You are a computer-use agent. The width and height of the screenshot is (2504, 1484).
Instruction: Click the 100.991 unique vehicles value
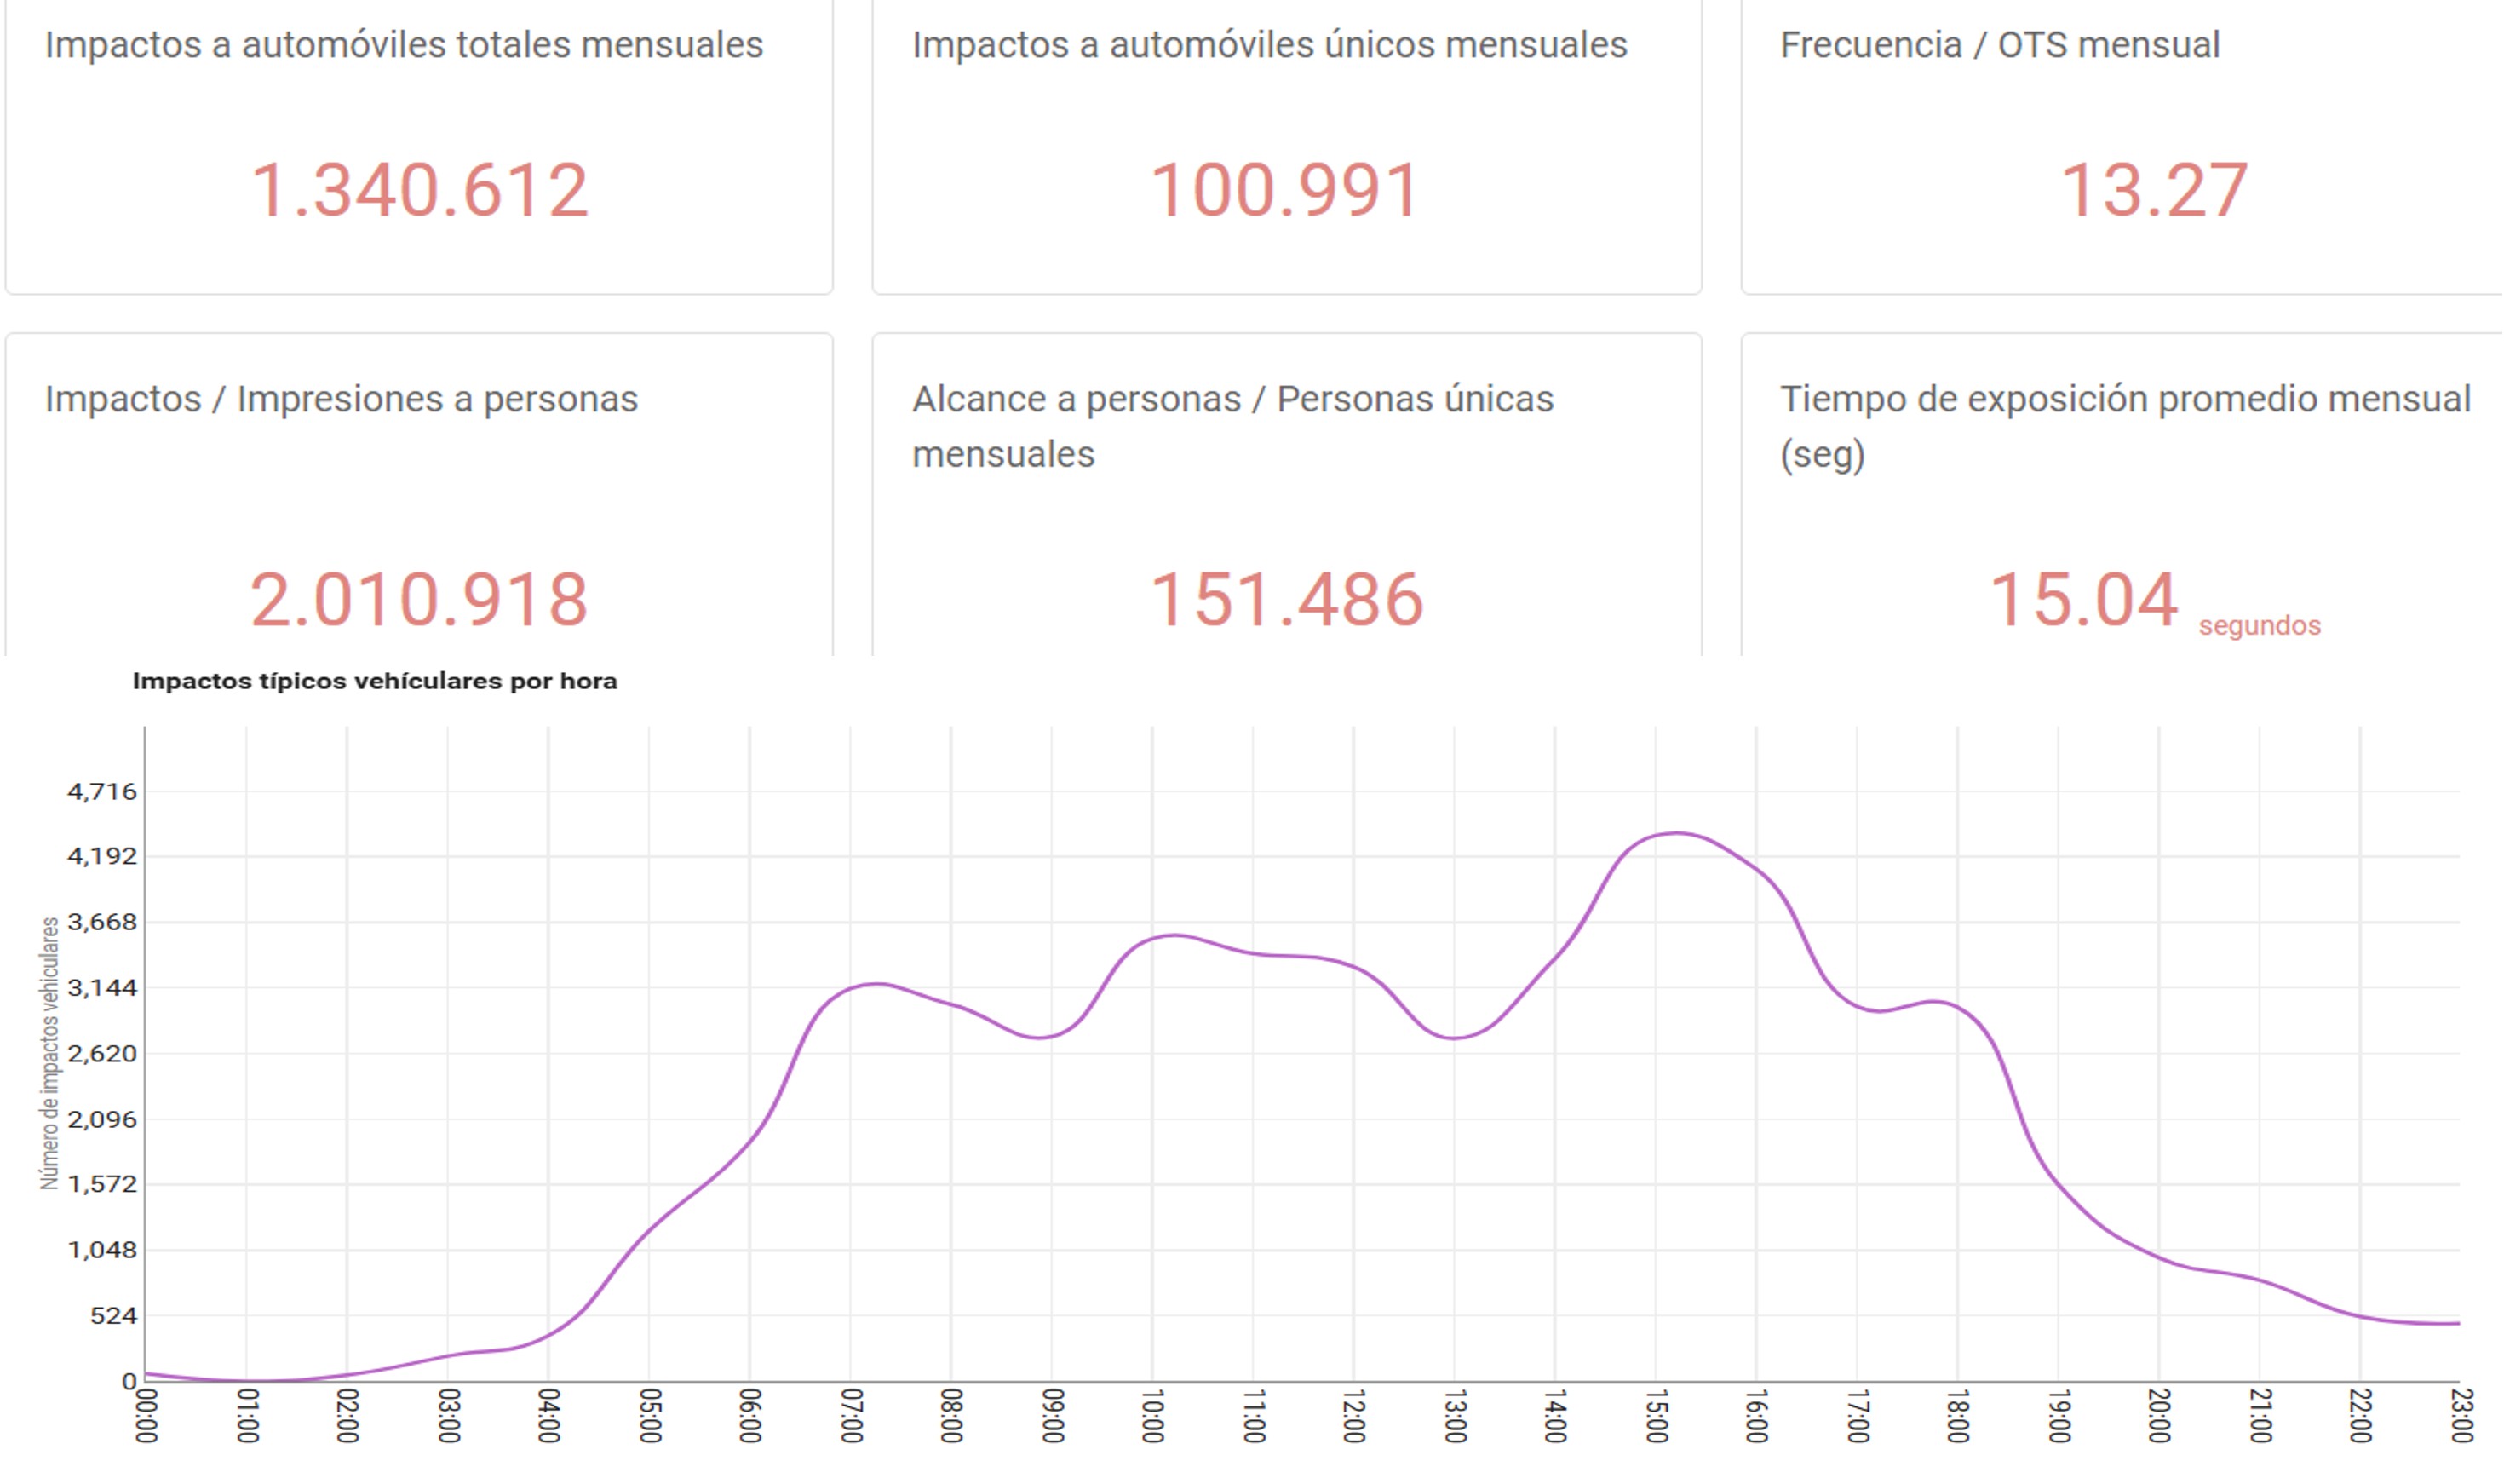pyautogui.click(x=1285, y=190)
